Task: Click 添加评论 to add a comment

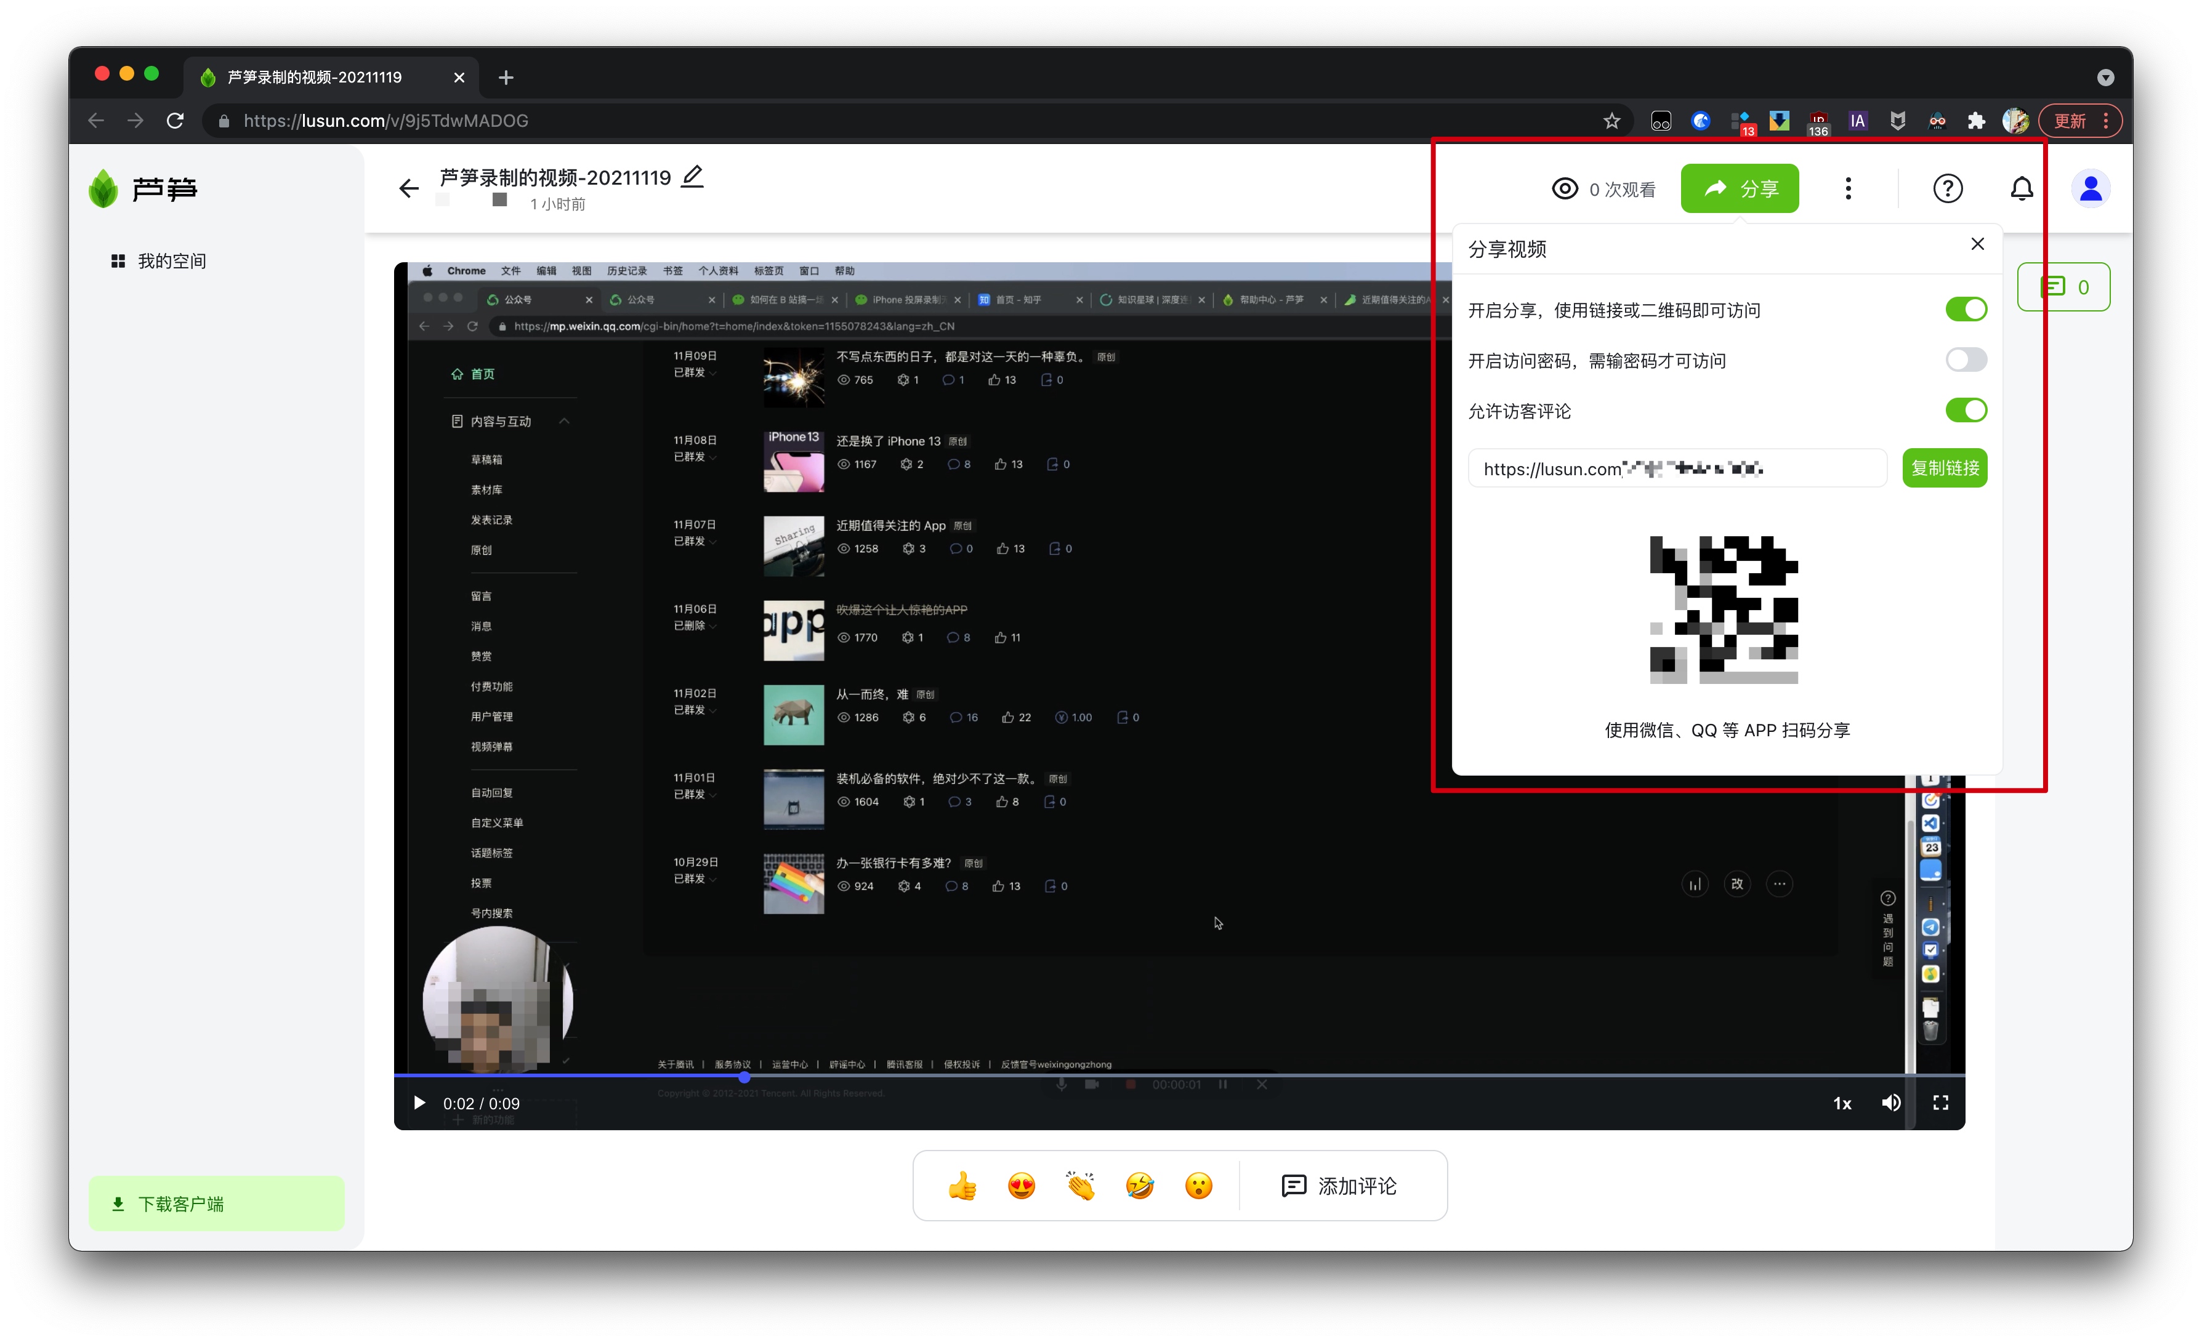Action: pyautogui.click(x=1339, y=1186)
